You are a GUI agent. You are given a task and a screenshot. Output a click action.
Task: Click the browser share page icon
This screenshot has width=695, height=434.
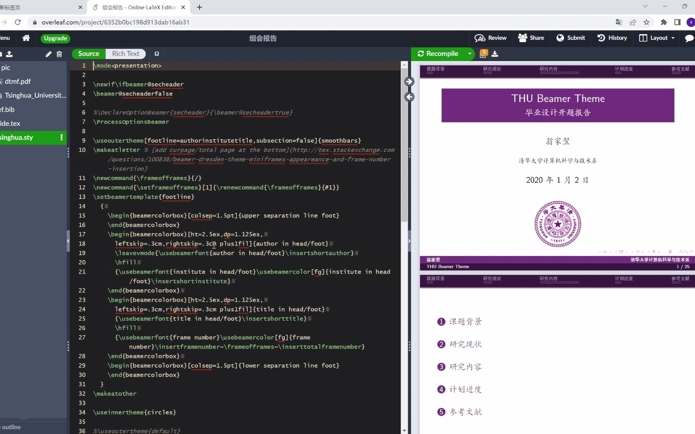pyautogui.click(x=633, y=22)
